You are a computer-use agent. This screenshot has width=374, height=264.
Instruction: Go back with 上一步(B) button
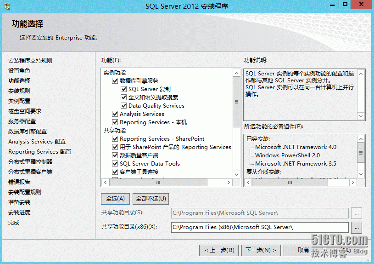(x=219, y=250)
